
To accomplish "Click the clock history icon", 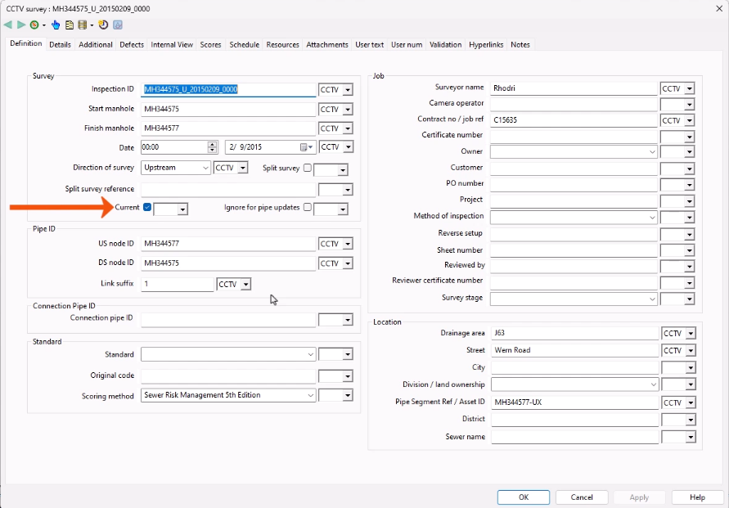I will pos(105,25).
